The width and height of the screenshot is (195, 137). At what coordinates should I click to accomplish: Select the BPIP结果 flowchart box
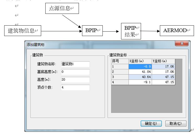tap(131, 31)
